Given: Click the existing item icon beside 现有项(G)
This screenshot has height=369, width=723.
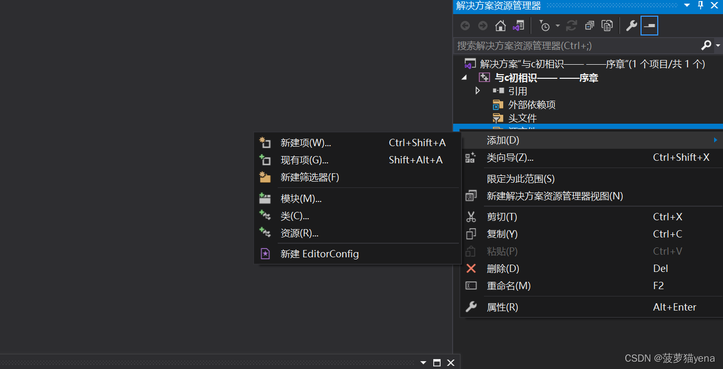Looking at the screenshot, I should coord(265,160).
